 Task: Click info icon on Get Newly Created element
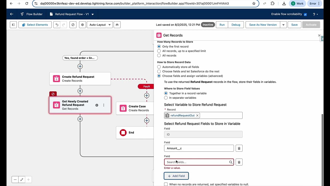pyautogui.click(x=97, y=105)
